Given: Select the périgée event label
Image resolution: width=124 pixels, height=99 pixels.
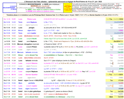Looking at the screenshot, I should click(32, 28).
